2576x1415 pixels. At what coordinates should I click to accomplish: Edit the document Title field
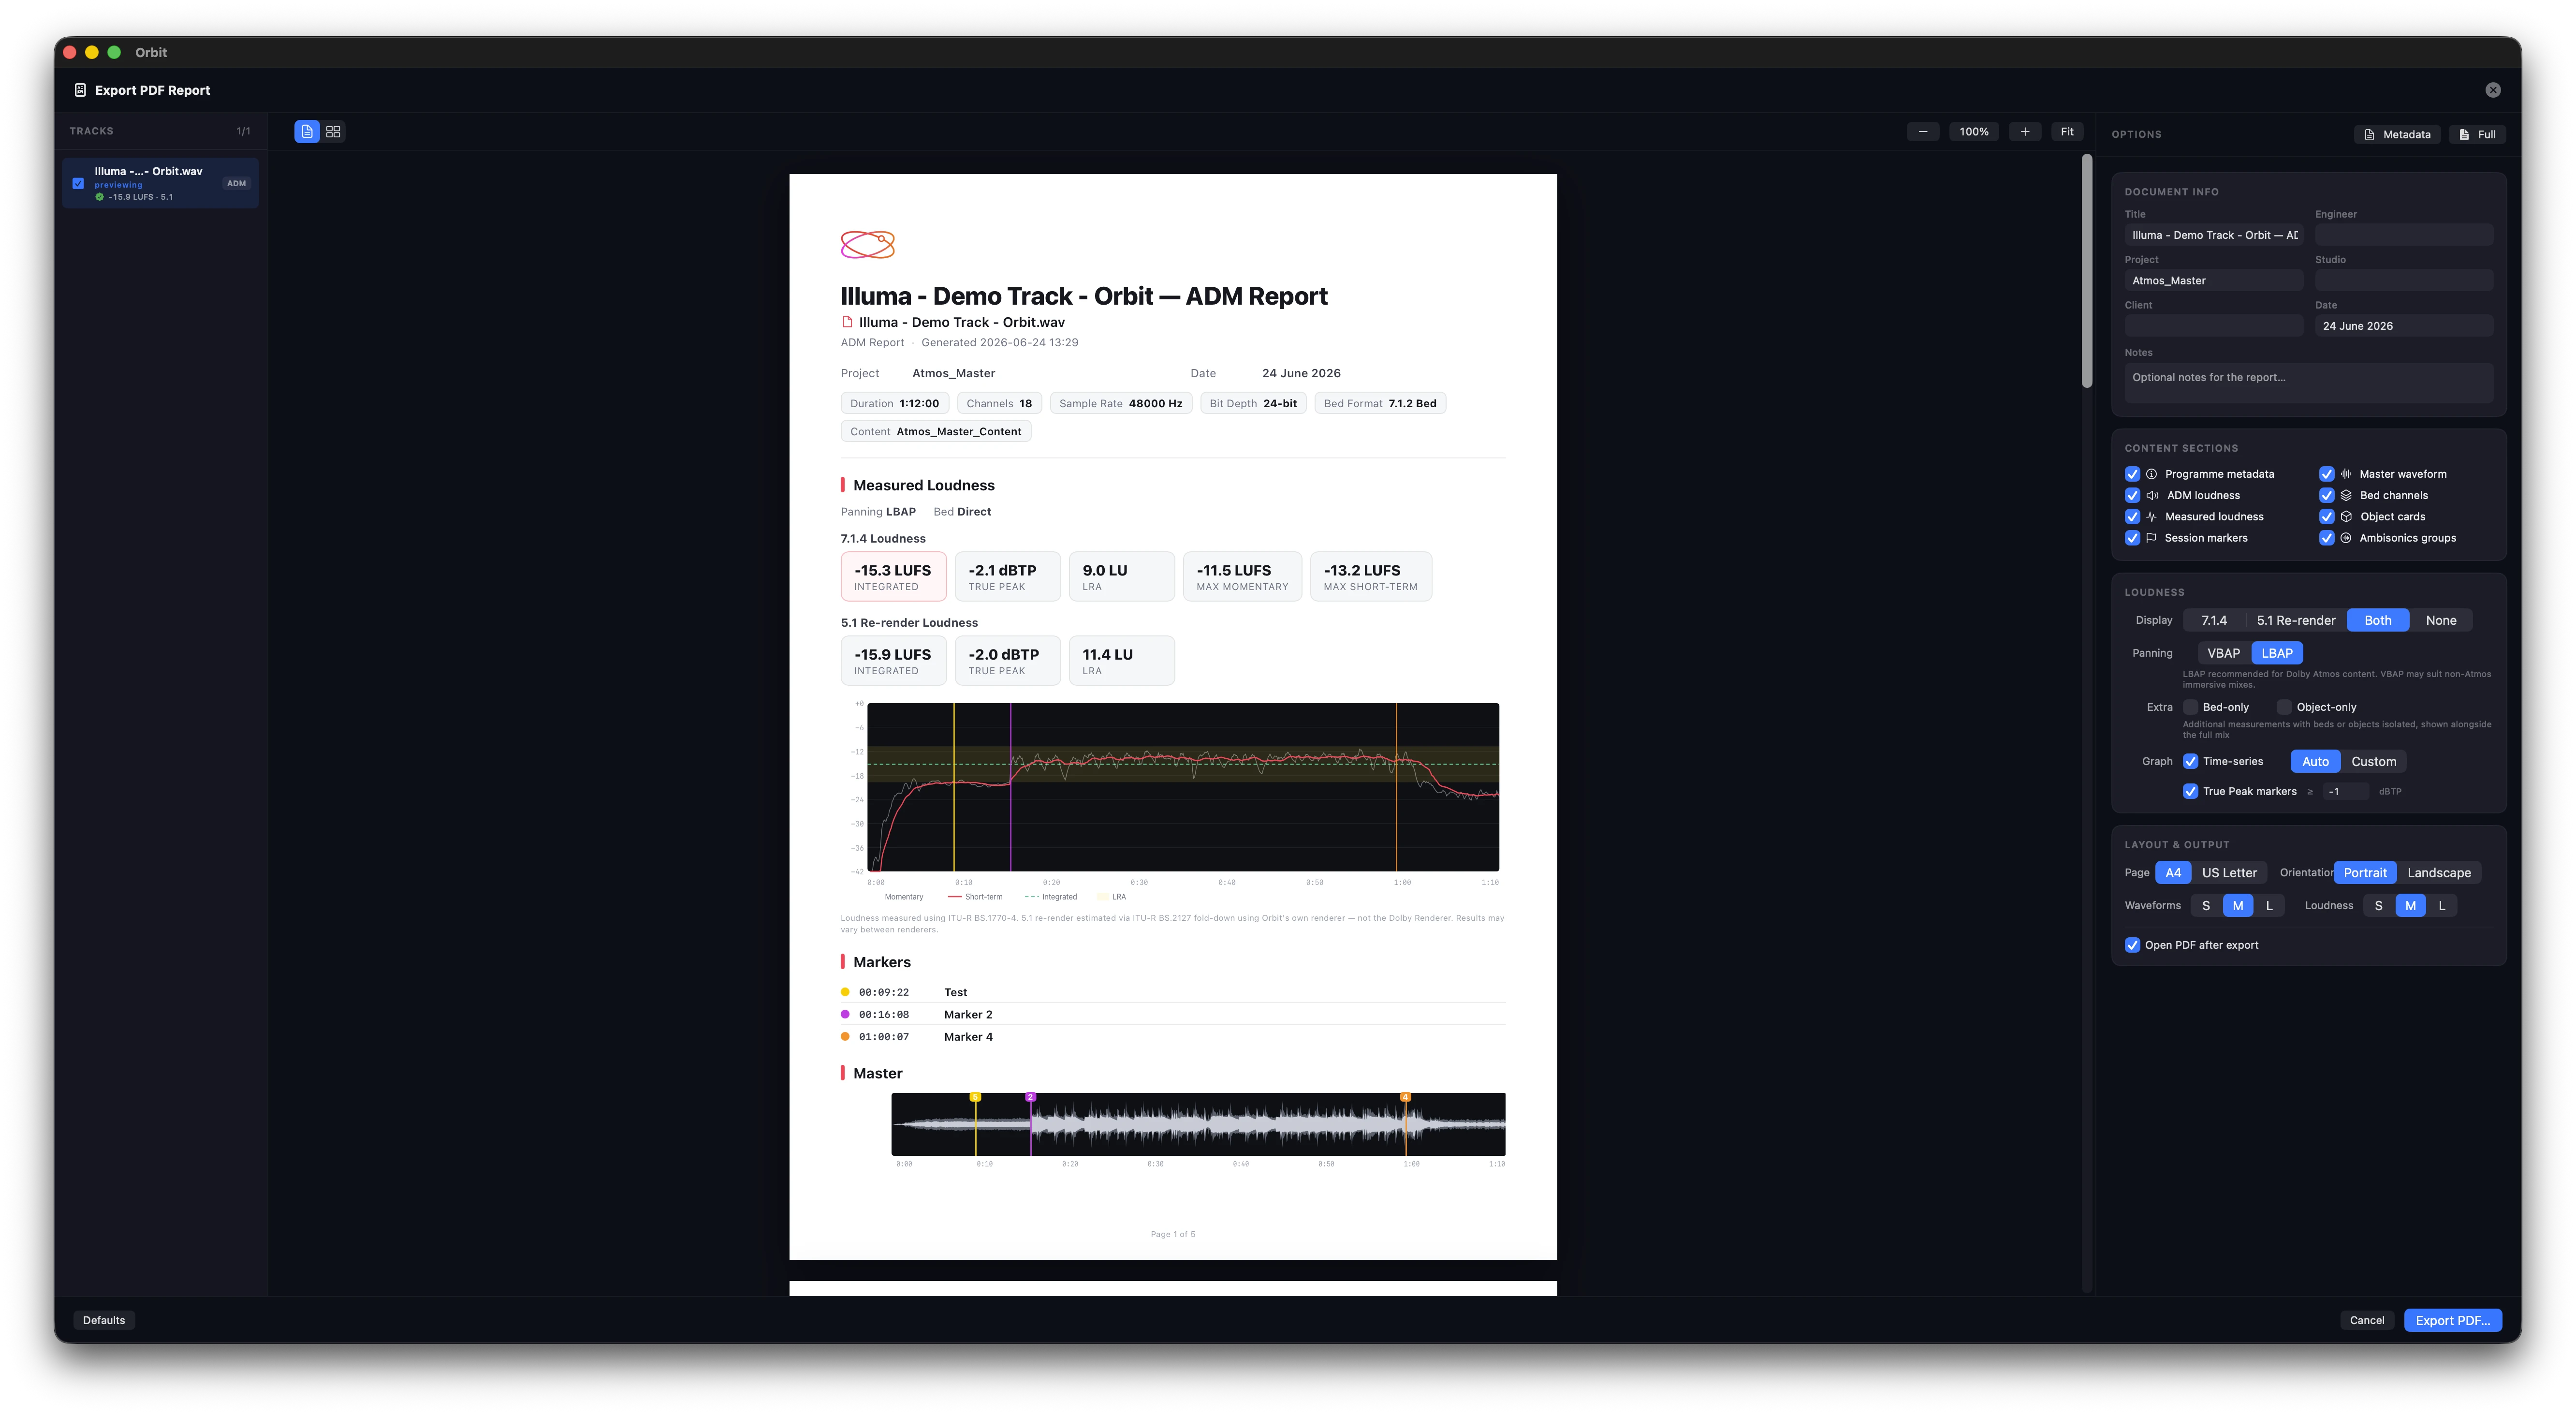pyautogui.click(x=2213, y=235)
